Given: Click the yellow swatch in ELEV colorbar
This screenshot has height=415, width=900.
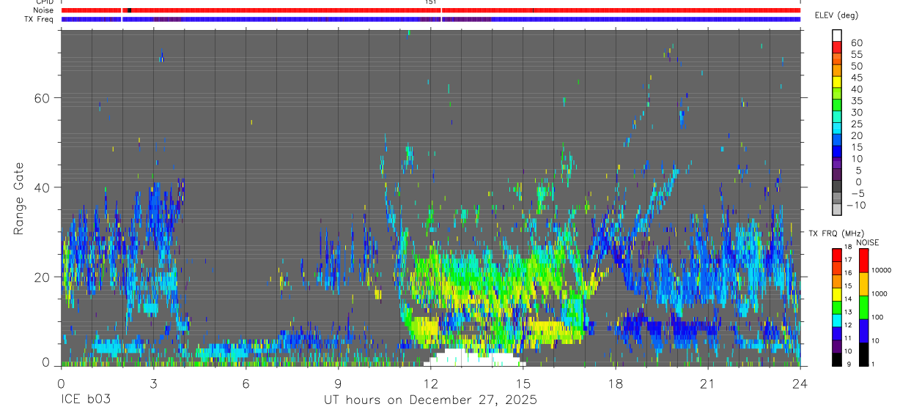Looking at the screenshot, I should coord(837,81).
